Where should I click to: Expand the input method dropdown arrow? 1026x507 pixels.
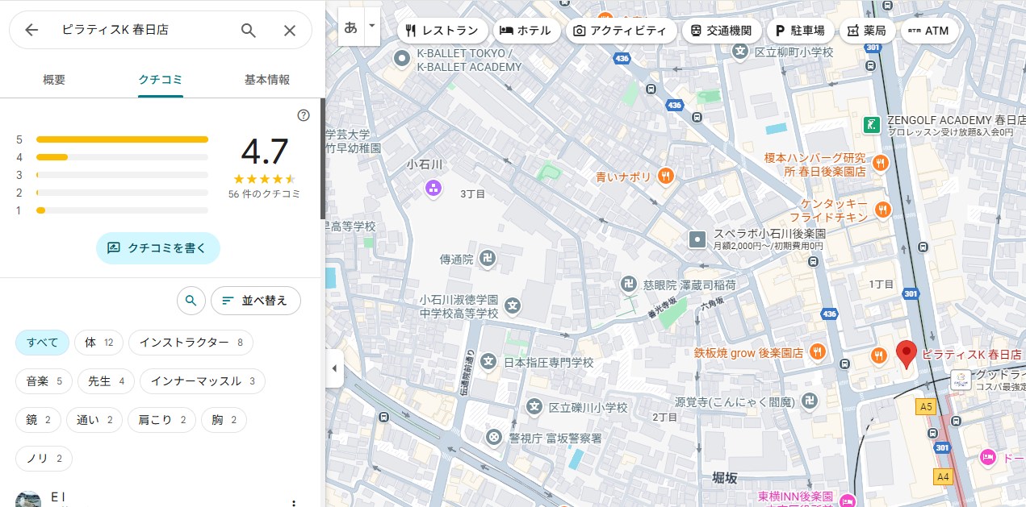(x=371, y=26)
